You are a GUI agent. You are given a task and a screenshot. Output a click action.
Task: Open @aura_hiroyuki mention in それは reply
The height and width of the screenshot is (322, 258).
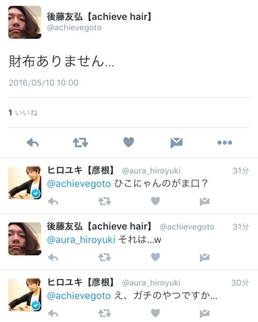tap(81, 240)
